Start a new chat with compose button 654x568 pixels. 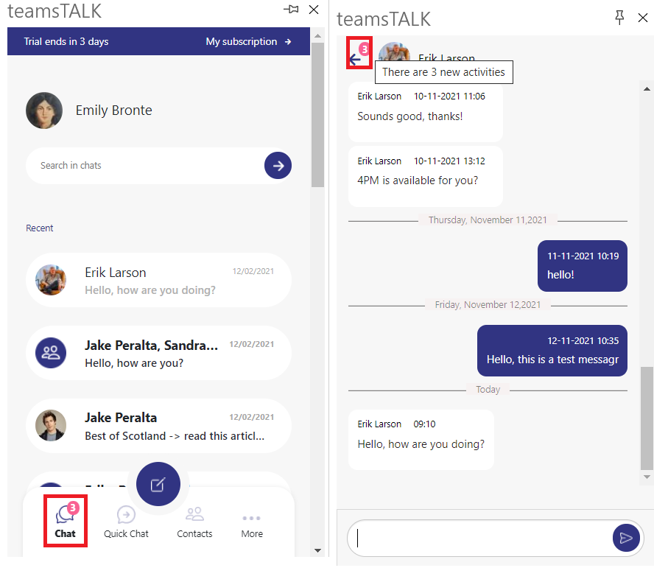(158, 484)
